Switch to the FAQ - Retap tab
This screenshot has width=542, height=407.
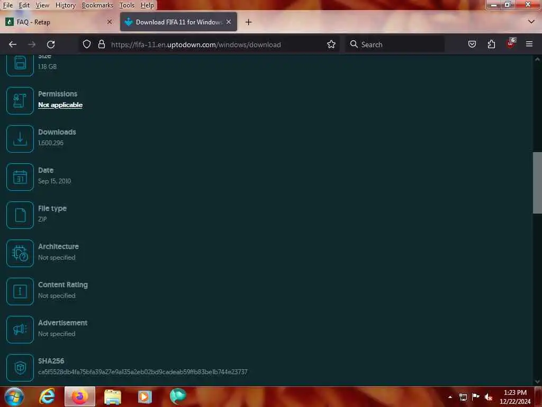tap(59, 22)
